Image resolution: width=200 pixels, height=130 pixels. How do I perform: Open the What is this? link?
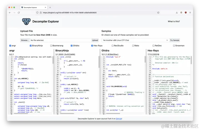(174, 21)
